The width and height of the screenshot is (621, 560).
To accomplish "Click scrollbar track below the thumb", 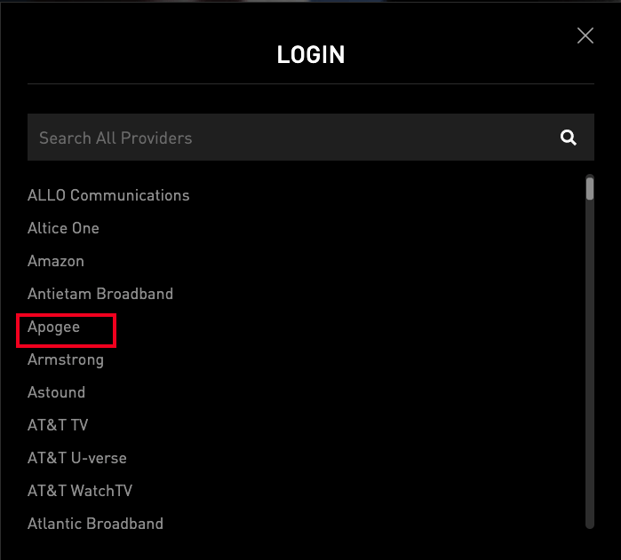I will click(590, 355).
